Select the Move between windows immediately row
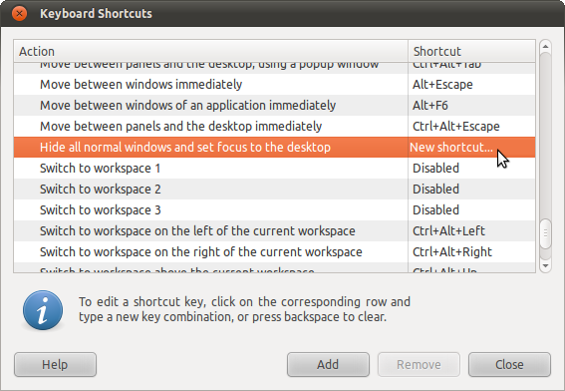The height and width of the screenshot is (391, 565). coord(275,85)
